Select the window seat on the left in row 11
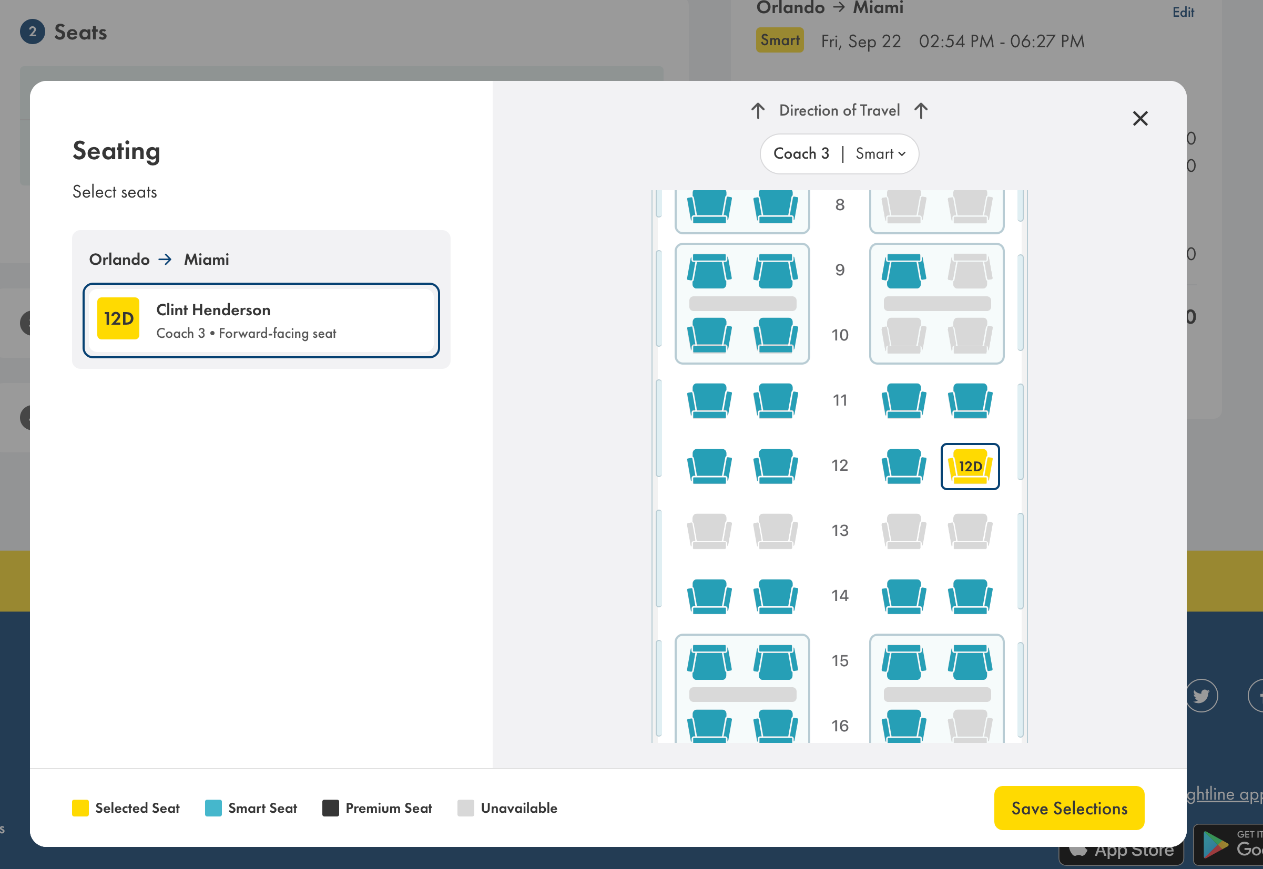The width and height of the screenshot is (1263, 869). coord(709,400)
